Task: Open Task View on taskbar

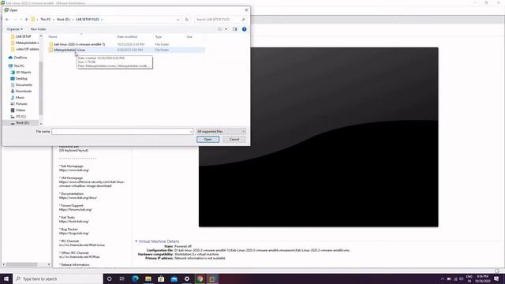Action: click(122, 278)
